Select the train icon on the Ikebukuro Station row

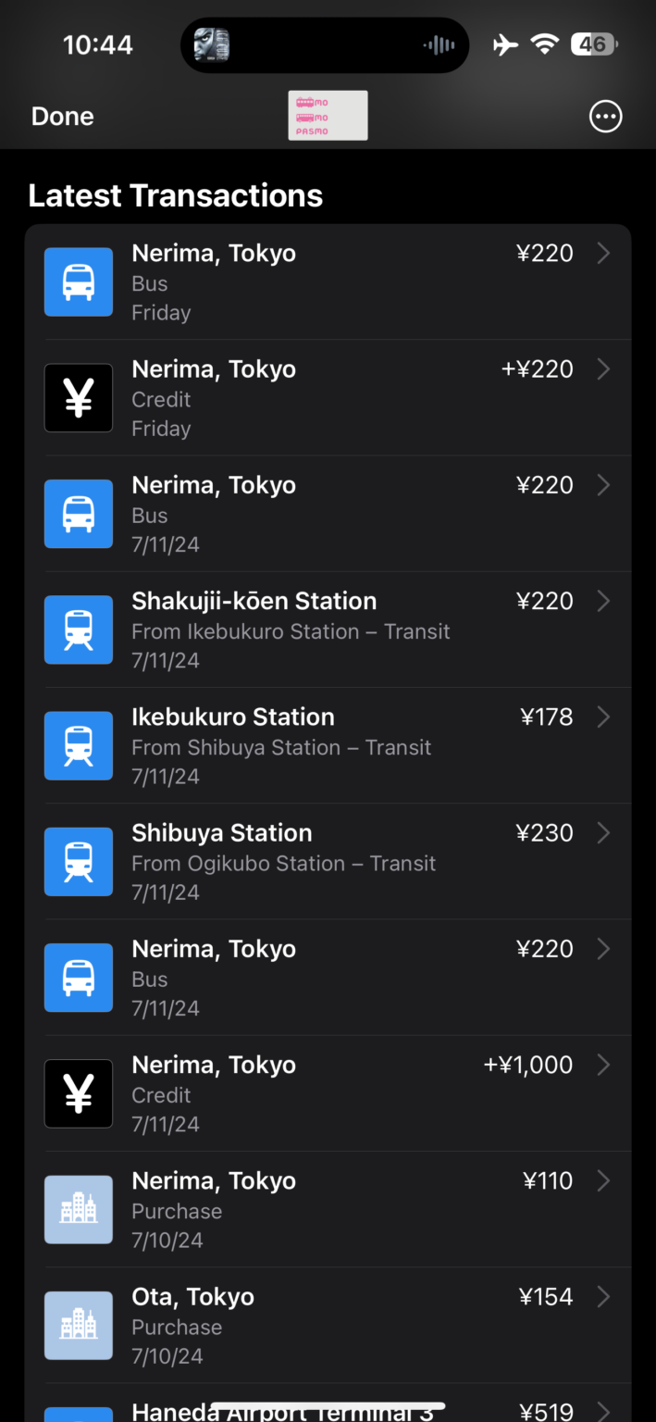coord(79,745)
